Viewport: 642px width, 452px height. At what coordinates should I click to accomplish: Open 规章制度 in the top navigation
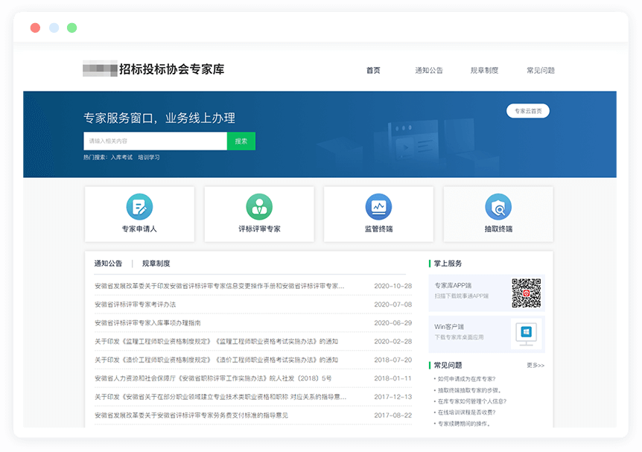pos(484,71)
